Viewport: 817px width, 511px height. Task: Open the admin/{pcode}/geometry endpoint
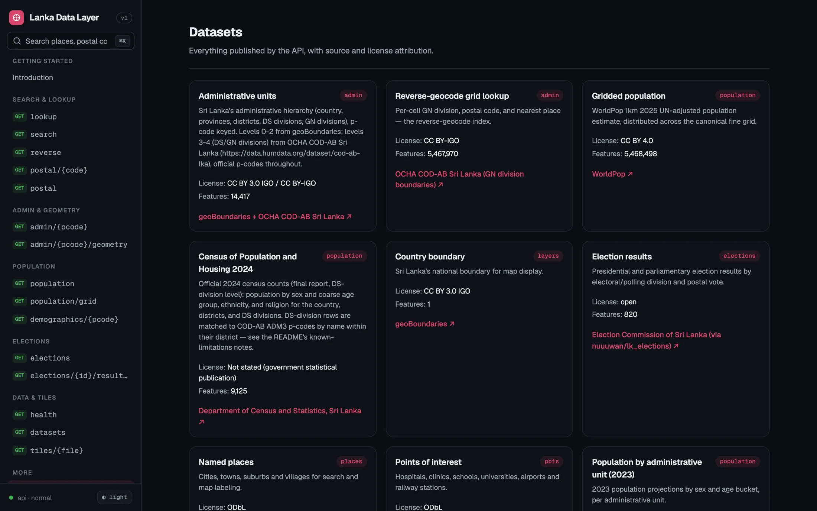[71, 245]
